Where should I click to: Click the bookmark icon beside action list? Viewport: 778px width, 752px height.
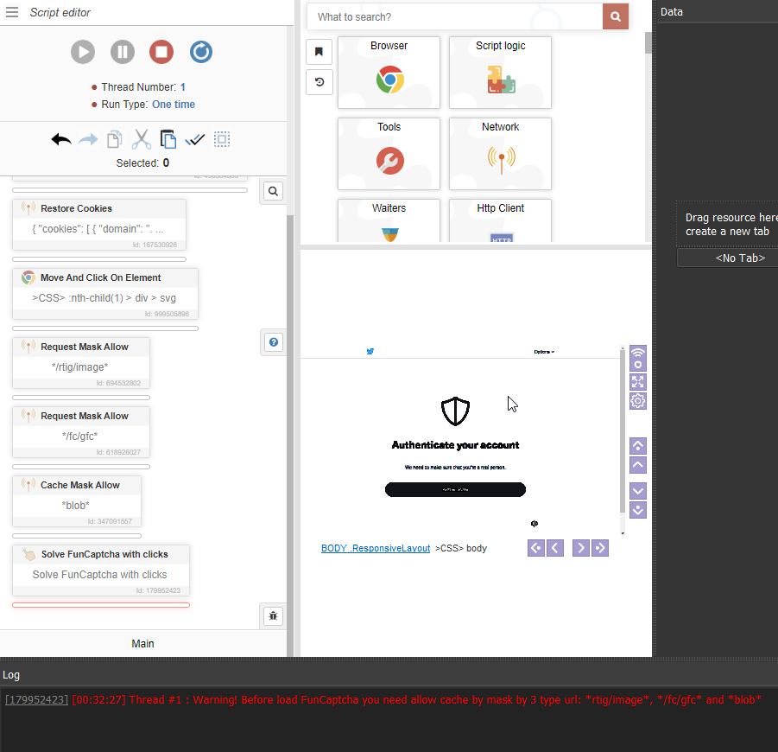pyautogui.click(x=319, y=52)
